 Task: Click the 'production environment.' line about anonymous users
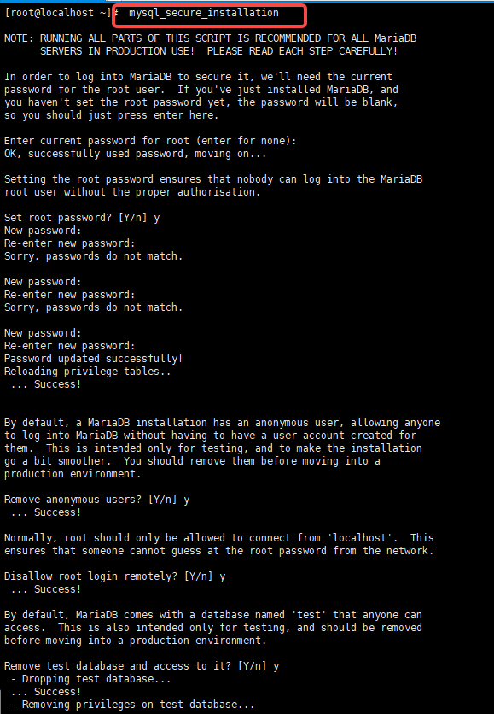[x=73, y=474]
